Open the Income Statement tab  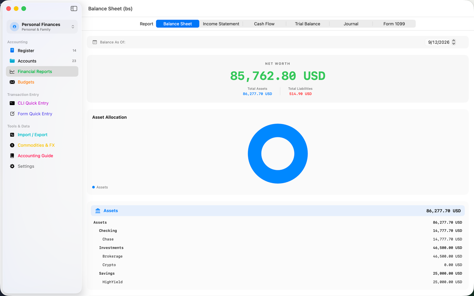[x=221, y=24]
